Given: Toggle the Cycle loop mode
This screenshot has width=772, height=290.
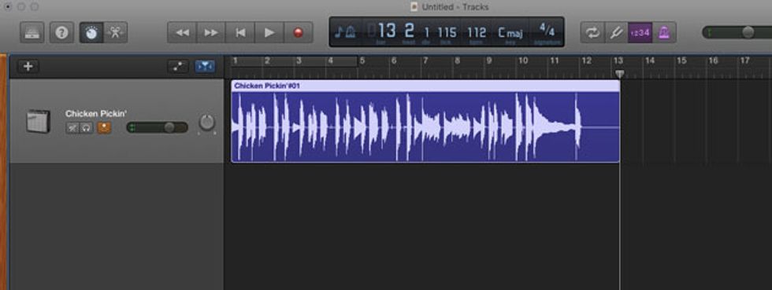Looking at the screenshot, I should (592, 32).
